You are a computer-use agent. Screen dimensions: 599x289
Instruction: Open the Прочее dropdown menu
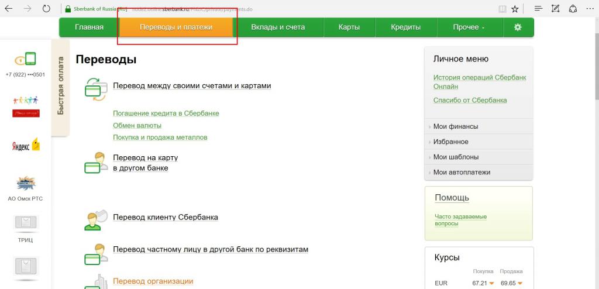pyautogui.click(x=469, y=27)
